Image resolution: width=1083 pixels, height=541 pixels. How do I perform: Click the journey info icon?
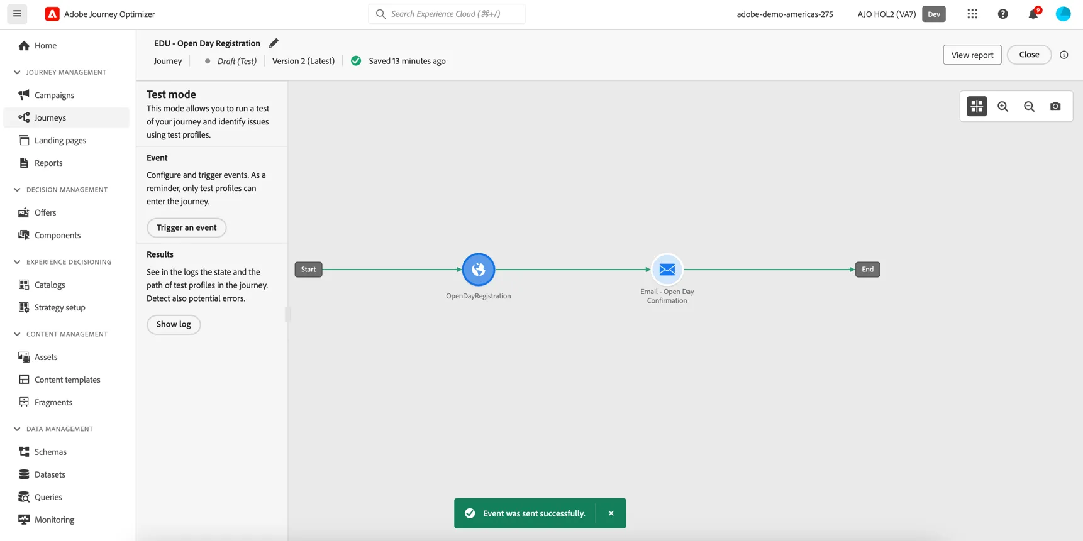(x=1064, y=55)
